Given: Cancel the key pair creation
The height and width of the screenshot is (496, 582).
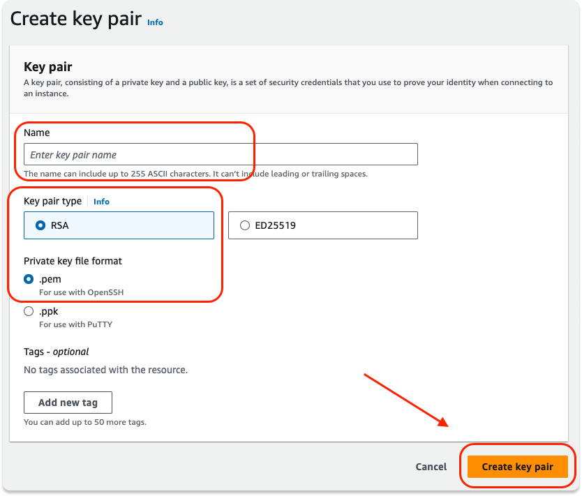Looking at the screenshot, I should (x=431, y=467).
